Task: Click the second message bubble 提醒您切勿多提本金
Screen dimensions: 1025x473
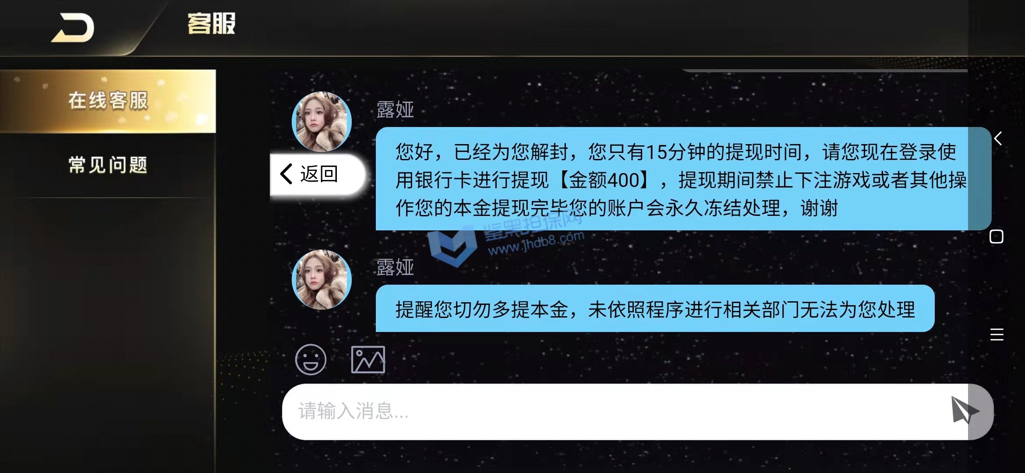Action: click(x=655, y=308)
